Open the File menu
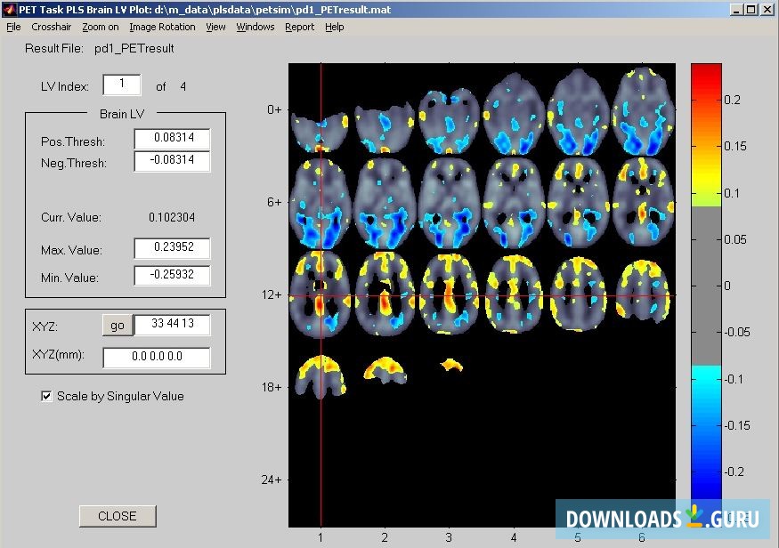The width and height of the screenshot is (779, 548). (13, 27)
